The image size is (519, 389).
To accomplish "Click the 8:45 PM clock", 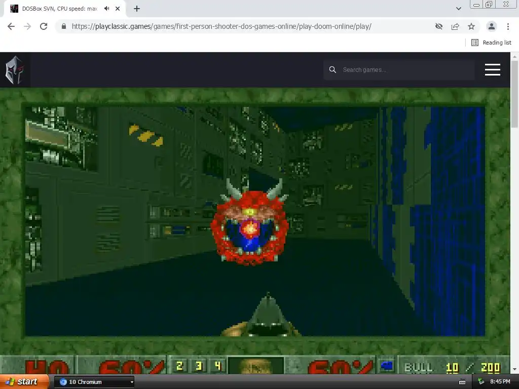I will (x=500, y=382).
